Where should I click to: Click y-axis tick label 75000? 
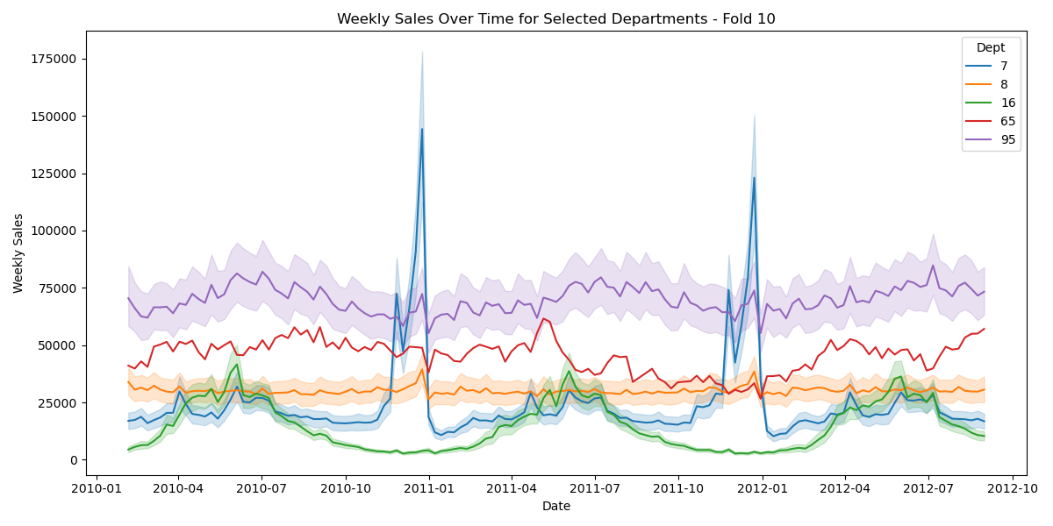58,288
